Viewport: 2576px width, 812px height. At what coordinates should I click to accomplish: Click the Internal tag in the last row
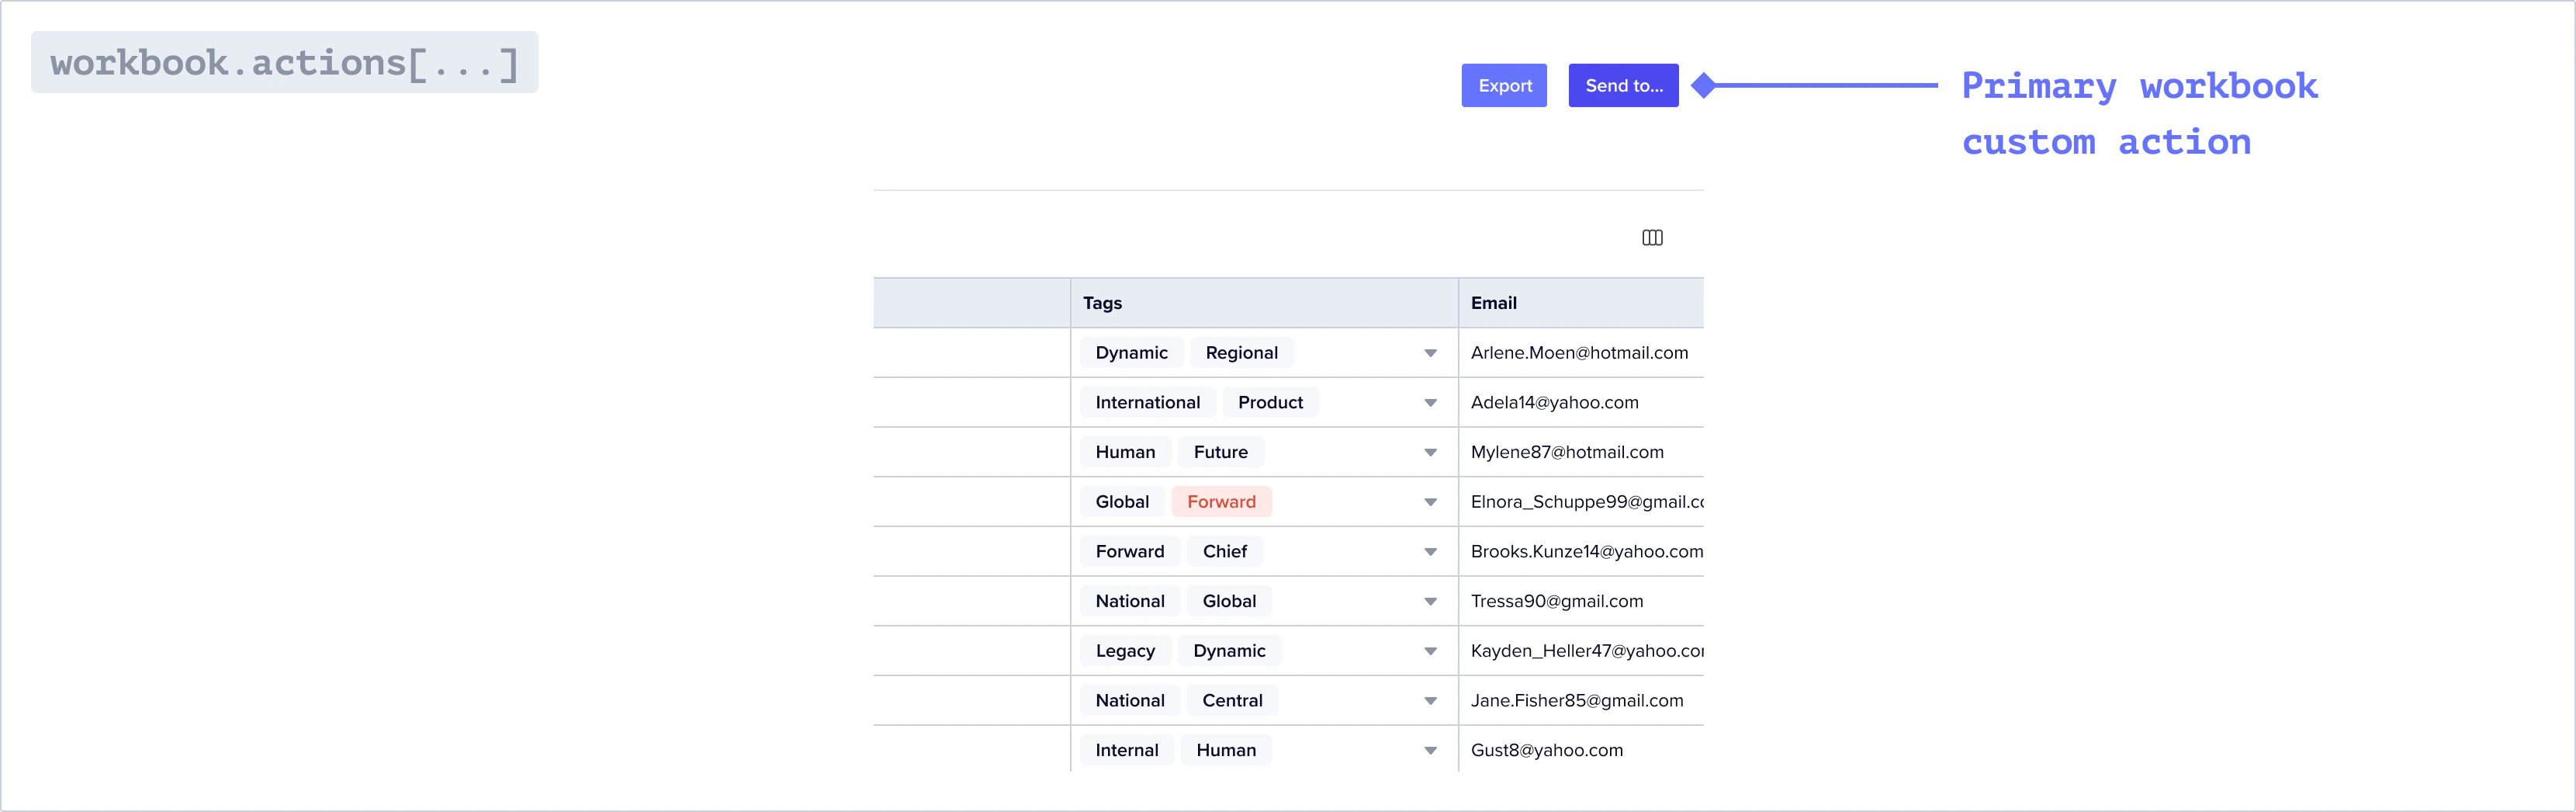click(1126, 749)
